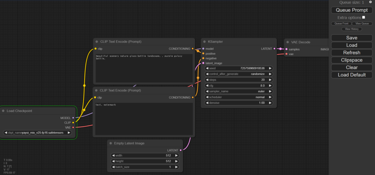Open the sampler_name dropdown showing euler
The image size is (375, 175).
[238, 91]
